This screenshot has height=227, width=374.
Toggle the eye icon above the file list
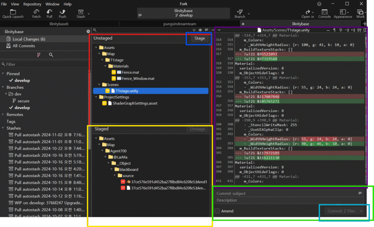pyautogui.click(x=201, y=30)
